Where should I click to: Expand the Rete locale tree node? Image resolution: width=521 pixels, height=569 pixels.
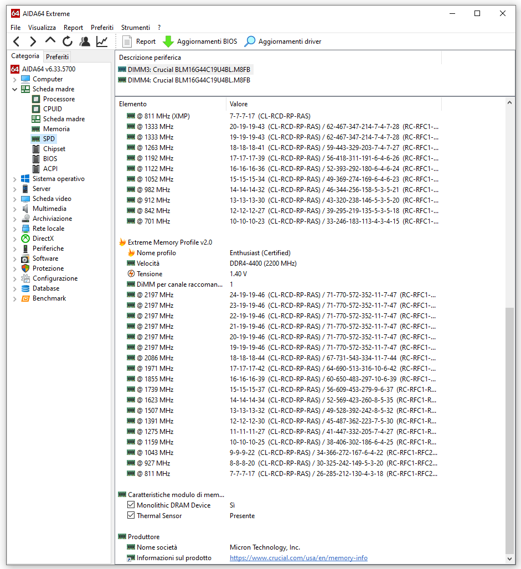tap(14, 229)
